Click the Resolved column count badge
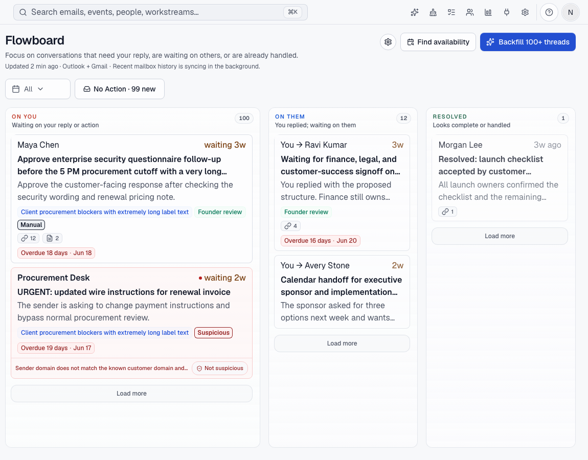 click(563, 118)
